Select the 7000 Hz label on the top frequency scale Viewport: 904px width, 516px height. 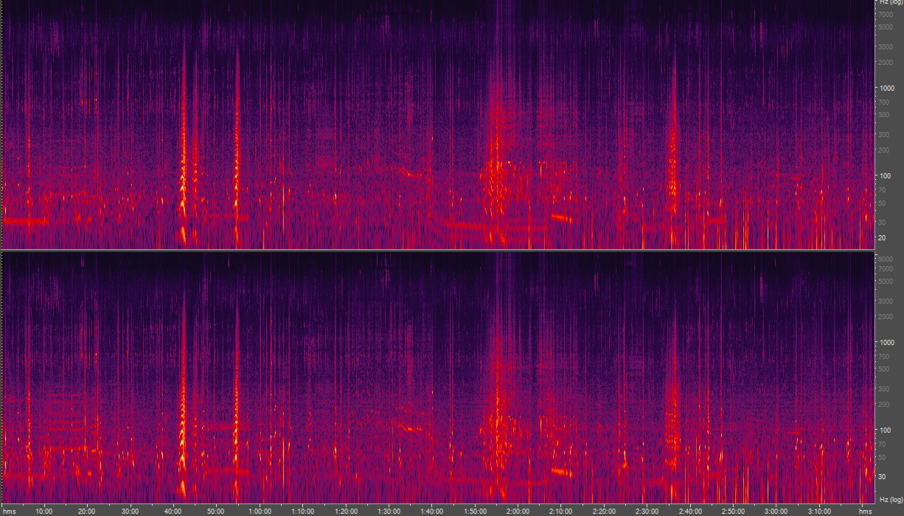887,14
